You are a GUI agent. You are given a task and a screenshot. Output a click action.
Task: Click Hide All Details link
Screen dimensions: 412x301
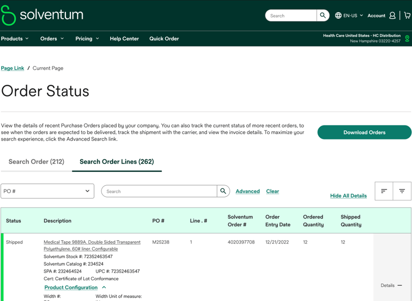(348, 196)
